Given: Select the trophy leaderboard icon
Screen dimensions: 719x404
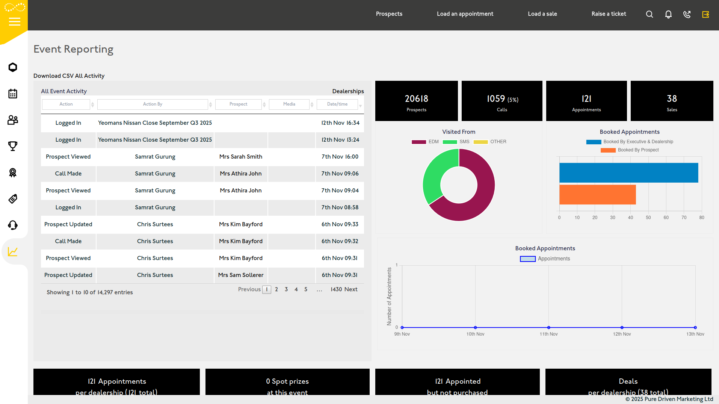Looking at the screenshot, I should pos(13,146).
